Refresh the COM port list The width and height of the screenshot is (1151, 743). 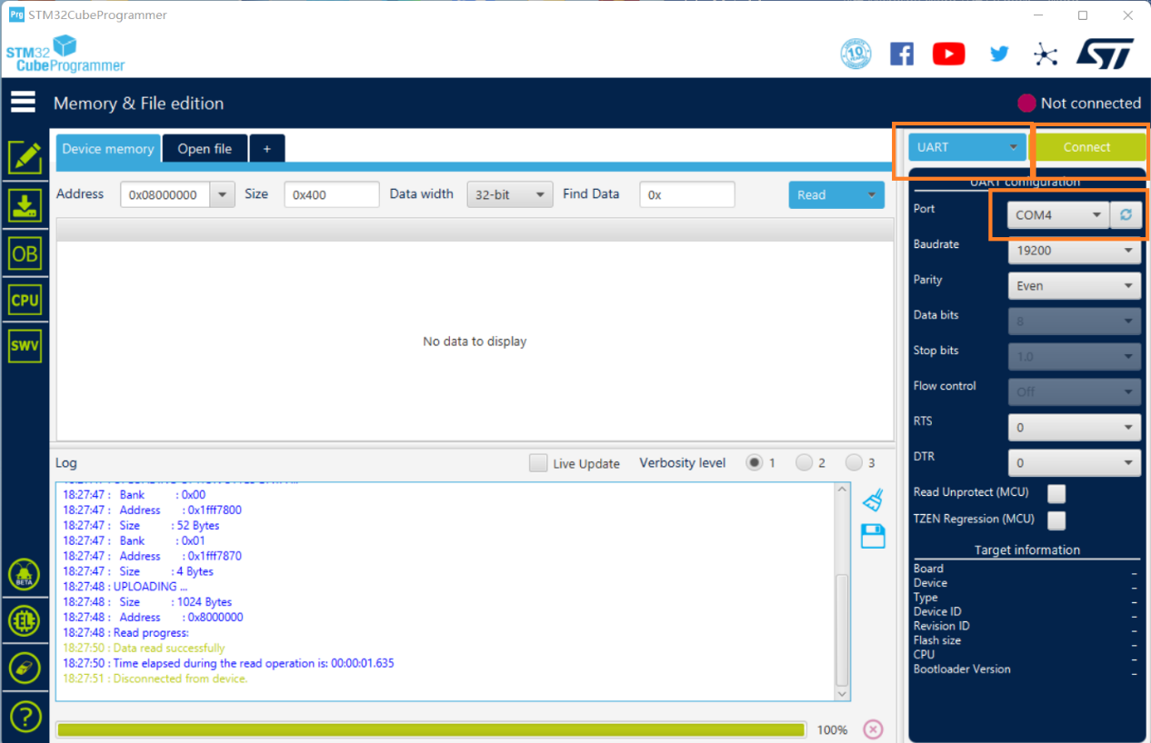(x=1126, y=215)
